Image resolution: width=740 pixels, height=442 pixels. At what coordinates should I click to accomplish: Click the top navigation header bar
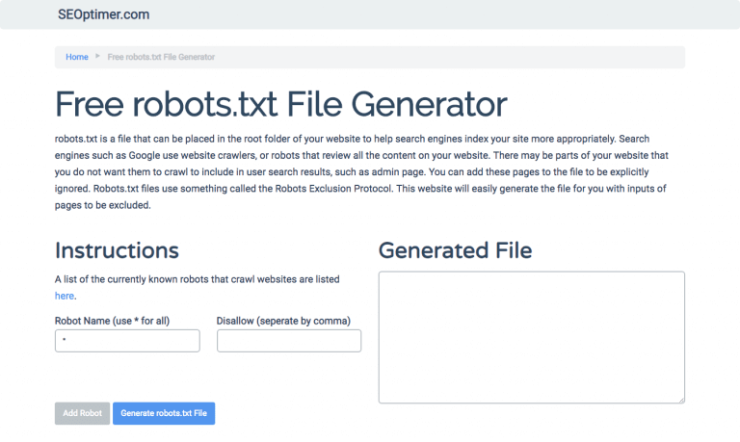coord(434,14)
